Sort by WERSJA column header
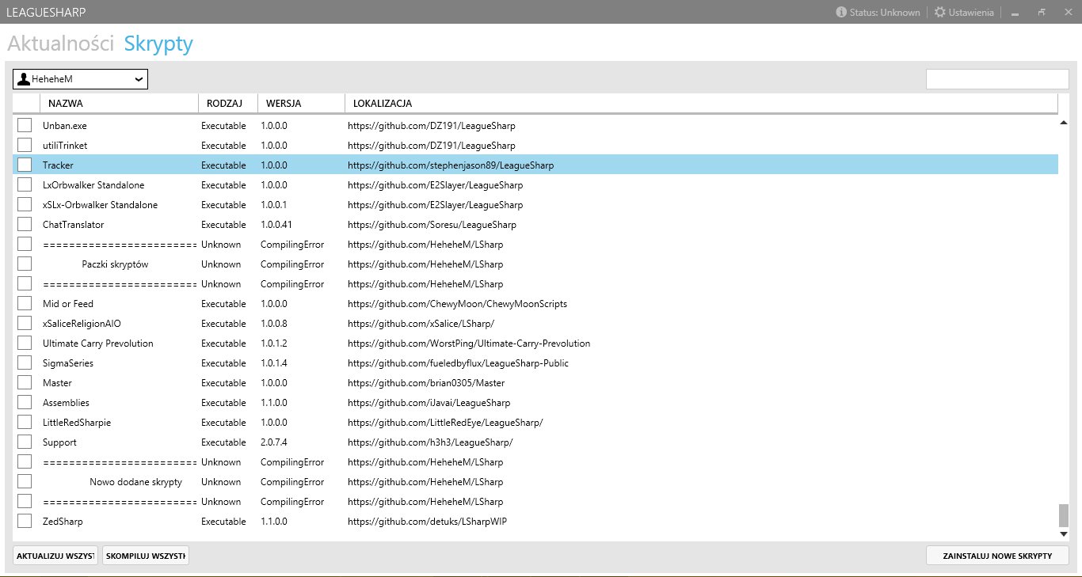 301,104
